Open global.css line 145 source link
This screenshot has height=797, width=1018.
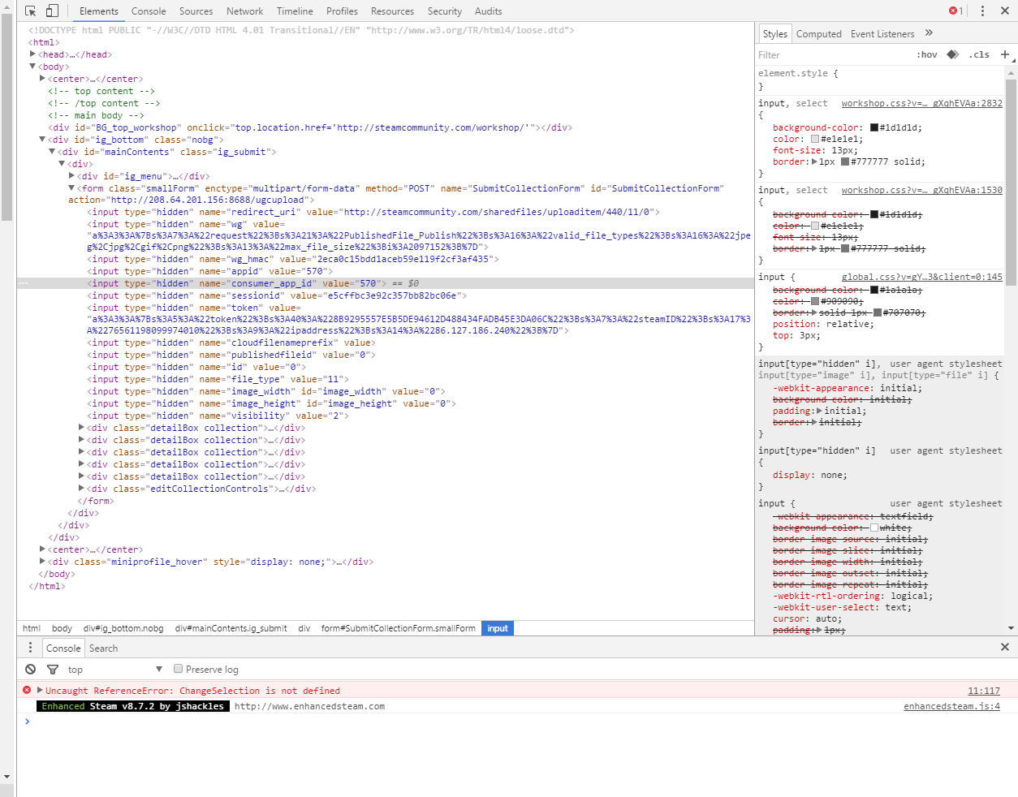(921, 277)
